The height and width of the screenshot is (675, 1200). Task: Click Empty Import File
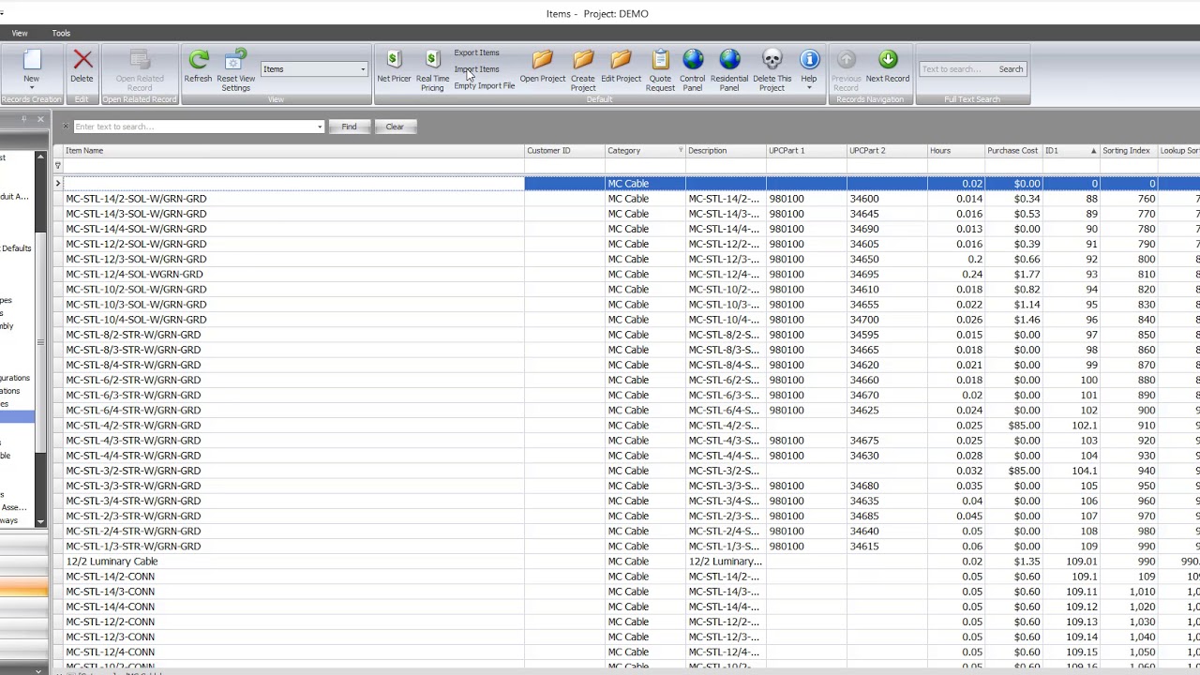pyautogui.click(x=484, y=86)
